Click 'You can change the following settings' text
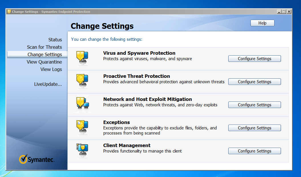Viewport: 301px width, 177px height. [x=107, y=39]
